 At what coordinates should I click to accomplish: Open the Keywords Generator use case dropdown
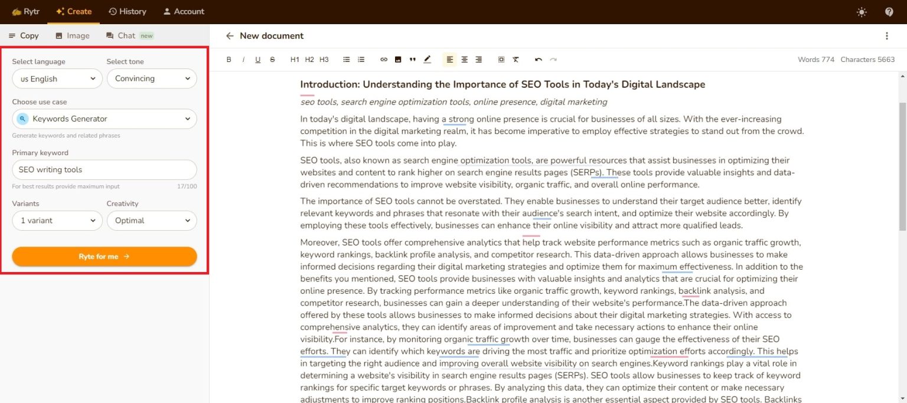tap(105, 119)
